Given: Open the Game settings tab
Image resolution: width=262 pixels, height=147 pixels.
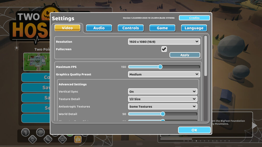Looking at the screenshot, I should [x=162, y=28].
